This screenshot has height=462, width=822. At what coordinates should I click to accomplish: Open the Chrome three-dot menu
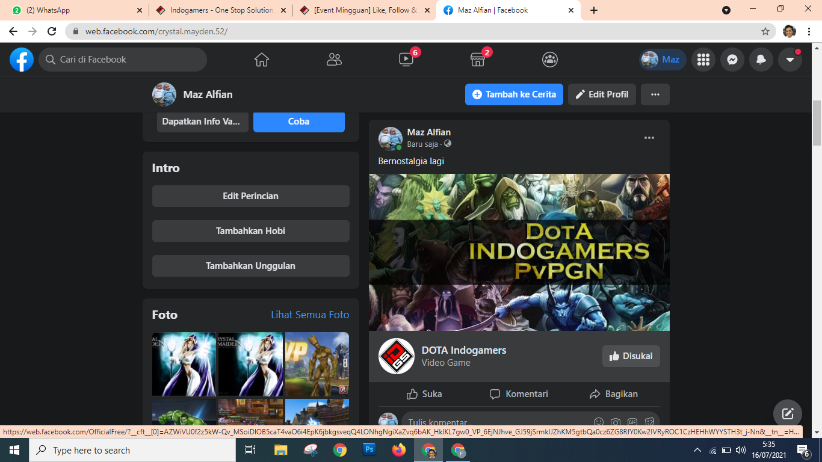[x=809, y=31]
